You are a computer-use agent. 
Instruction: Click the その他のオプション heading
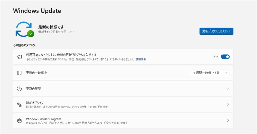24,45
